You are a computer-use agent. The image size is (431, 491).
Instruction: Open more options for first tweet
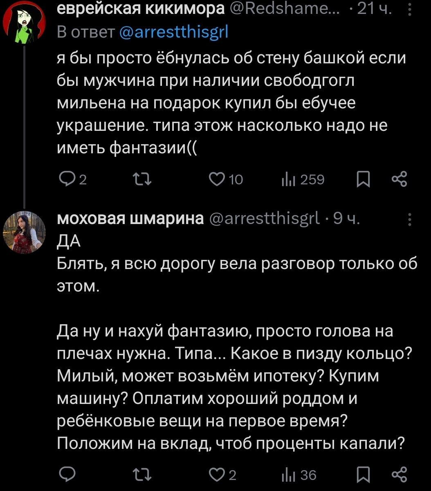coord(410,9)
